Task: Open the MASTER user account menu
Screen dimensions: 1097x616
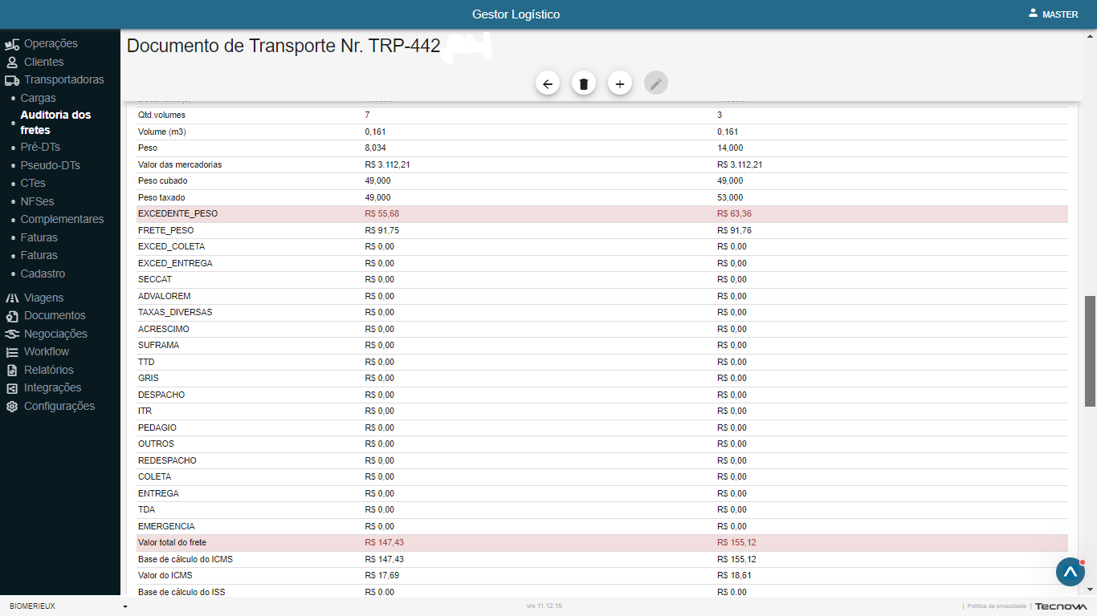Action: [x=1054, y=14]
